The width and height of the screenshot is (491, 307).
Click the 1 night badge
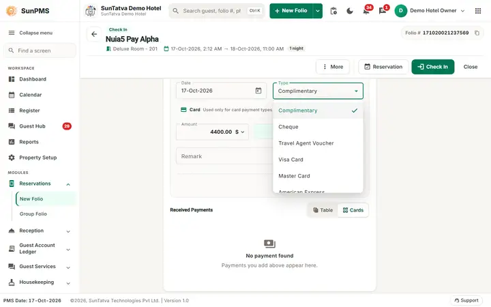pyautogui.click(x=296, y=48)
